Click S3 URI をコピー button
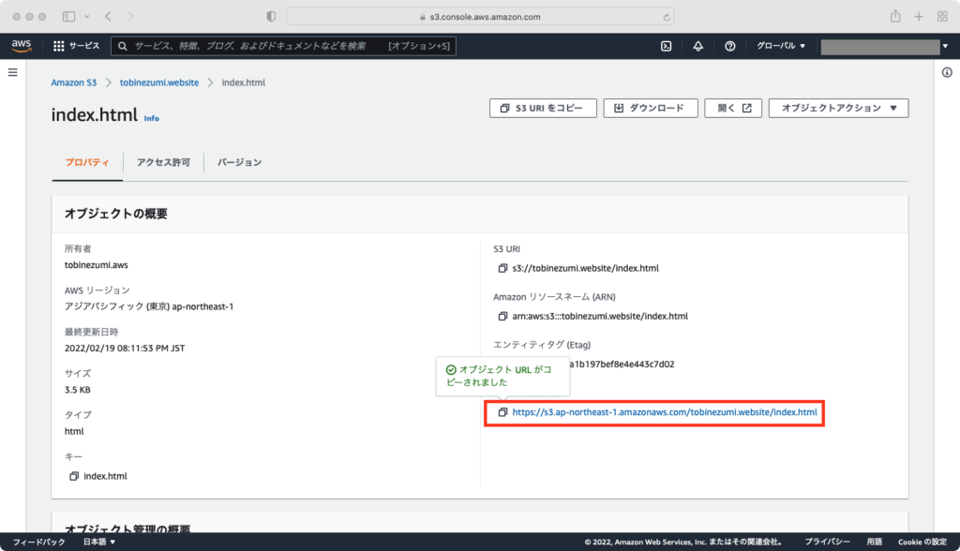 (x=543, y=108)
